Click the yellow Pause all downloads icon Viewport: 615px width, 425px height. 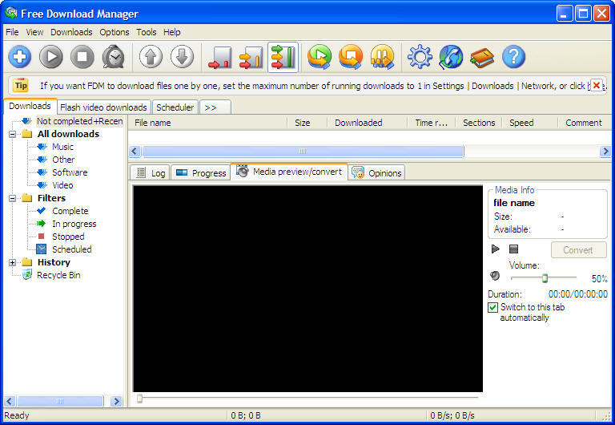pyautogui.click(x=382, y=57)
